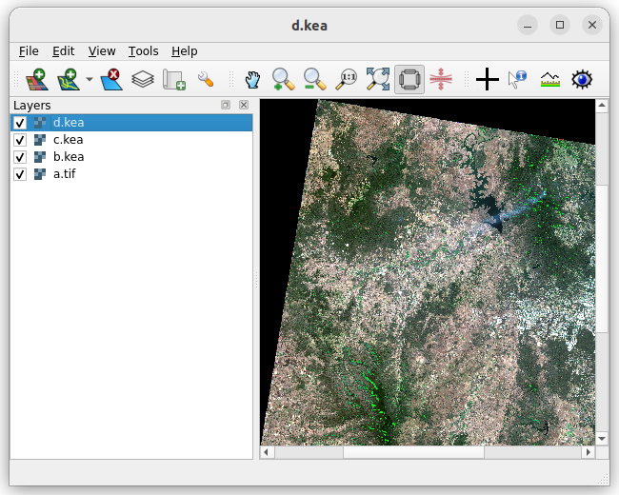Select the Zoom Out tool
Screen dimensions: 619x495
click(314, 79)
